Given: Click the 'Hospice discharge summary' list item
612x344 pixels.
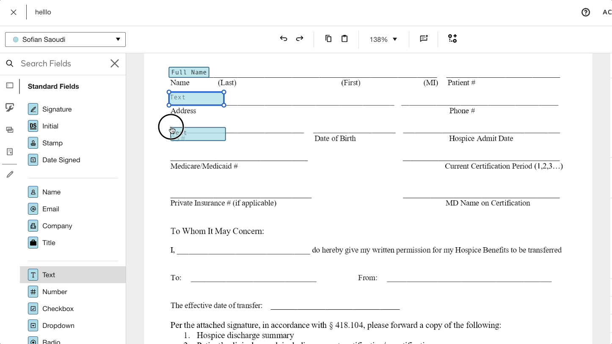Looking at the screenshot, I should (245, 335).
